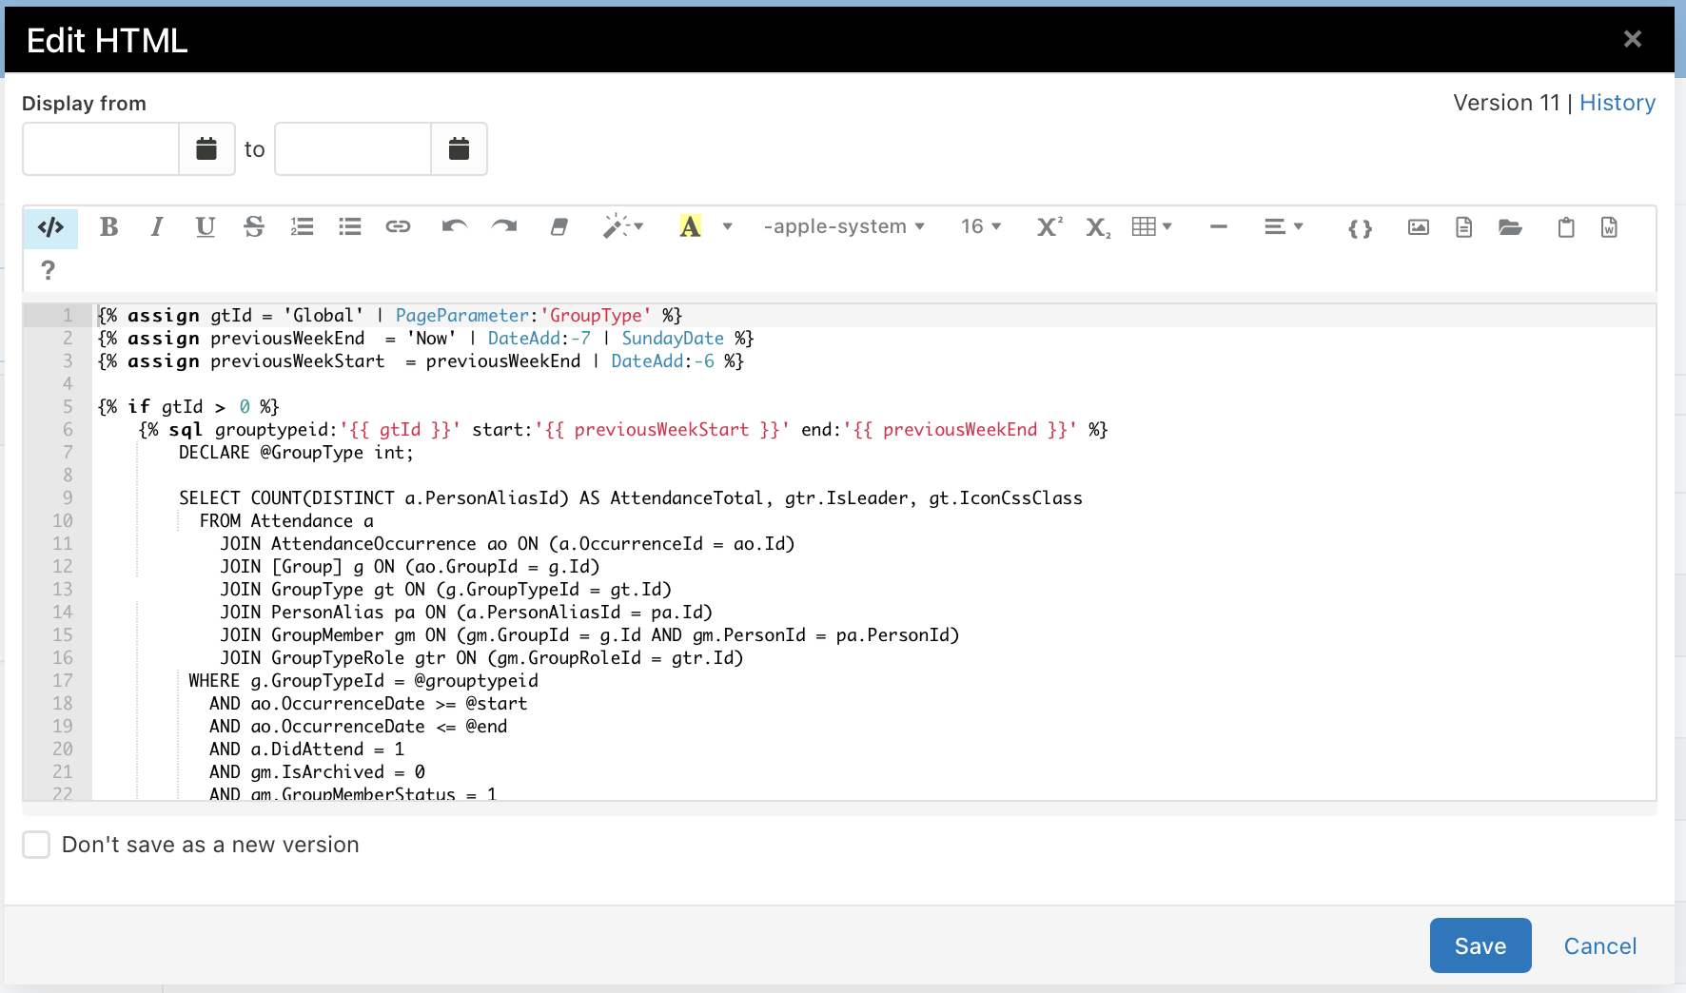Open the Lava merge field braces tool
Viewport: 1686px width, 993px height.
pyautogui.click(x=1361, y=228)
